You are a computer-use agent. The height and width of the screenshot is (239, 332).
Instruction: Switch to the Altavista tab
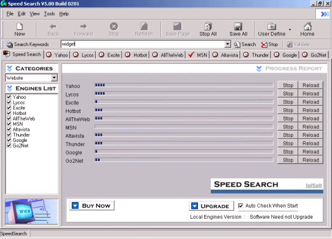(226, 55)
